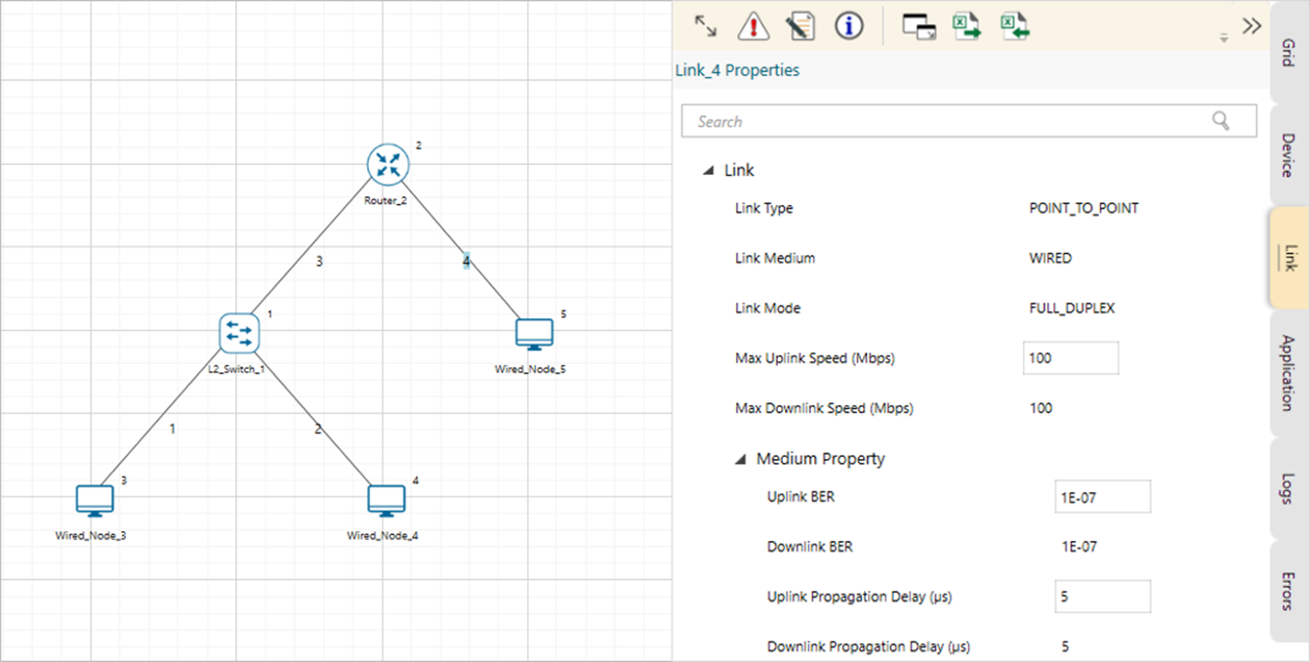1310x662 pixels.
Task: Click the Link Type label
Action: click(764, 208)
